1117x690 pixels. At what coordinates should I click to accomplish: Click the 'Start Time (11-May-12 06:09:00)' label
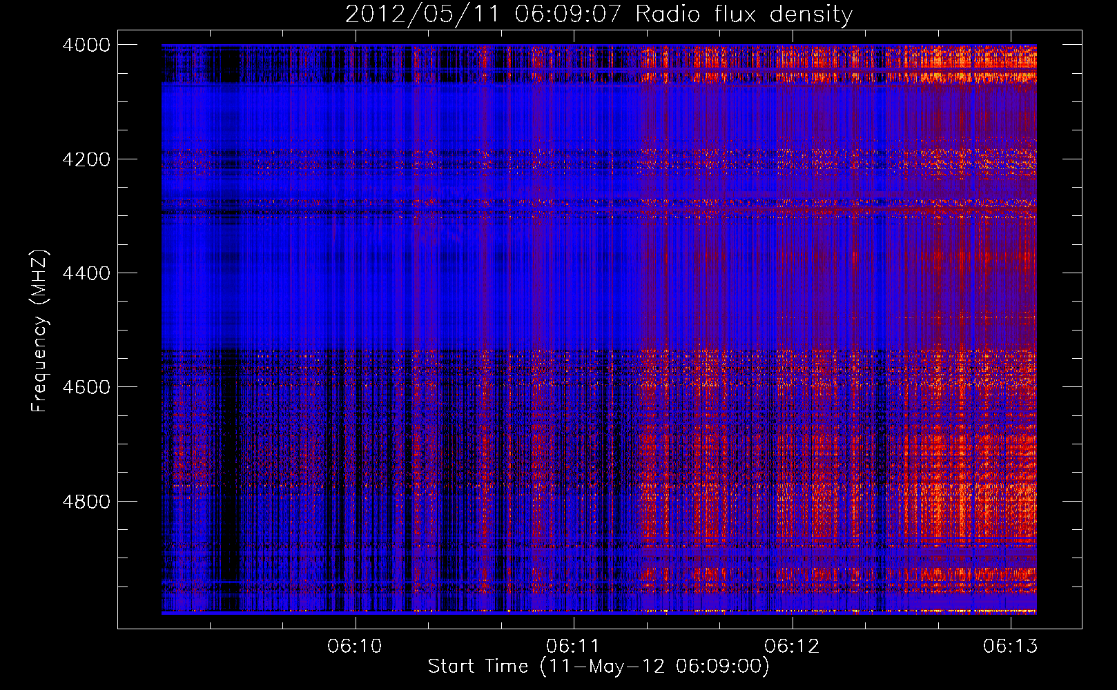click(599, 667)
